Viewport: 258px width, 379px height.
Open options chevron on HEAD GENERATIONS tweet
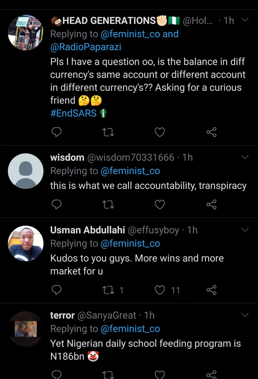coord(245,20)
